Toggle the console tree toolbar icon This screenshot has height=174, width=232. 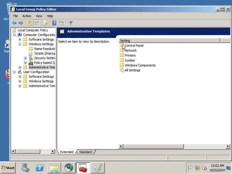pyautogui.click(x=37, y=23)
